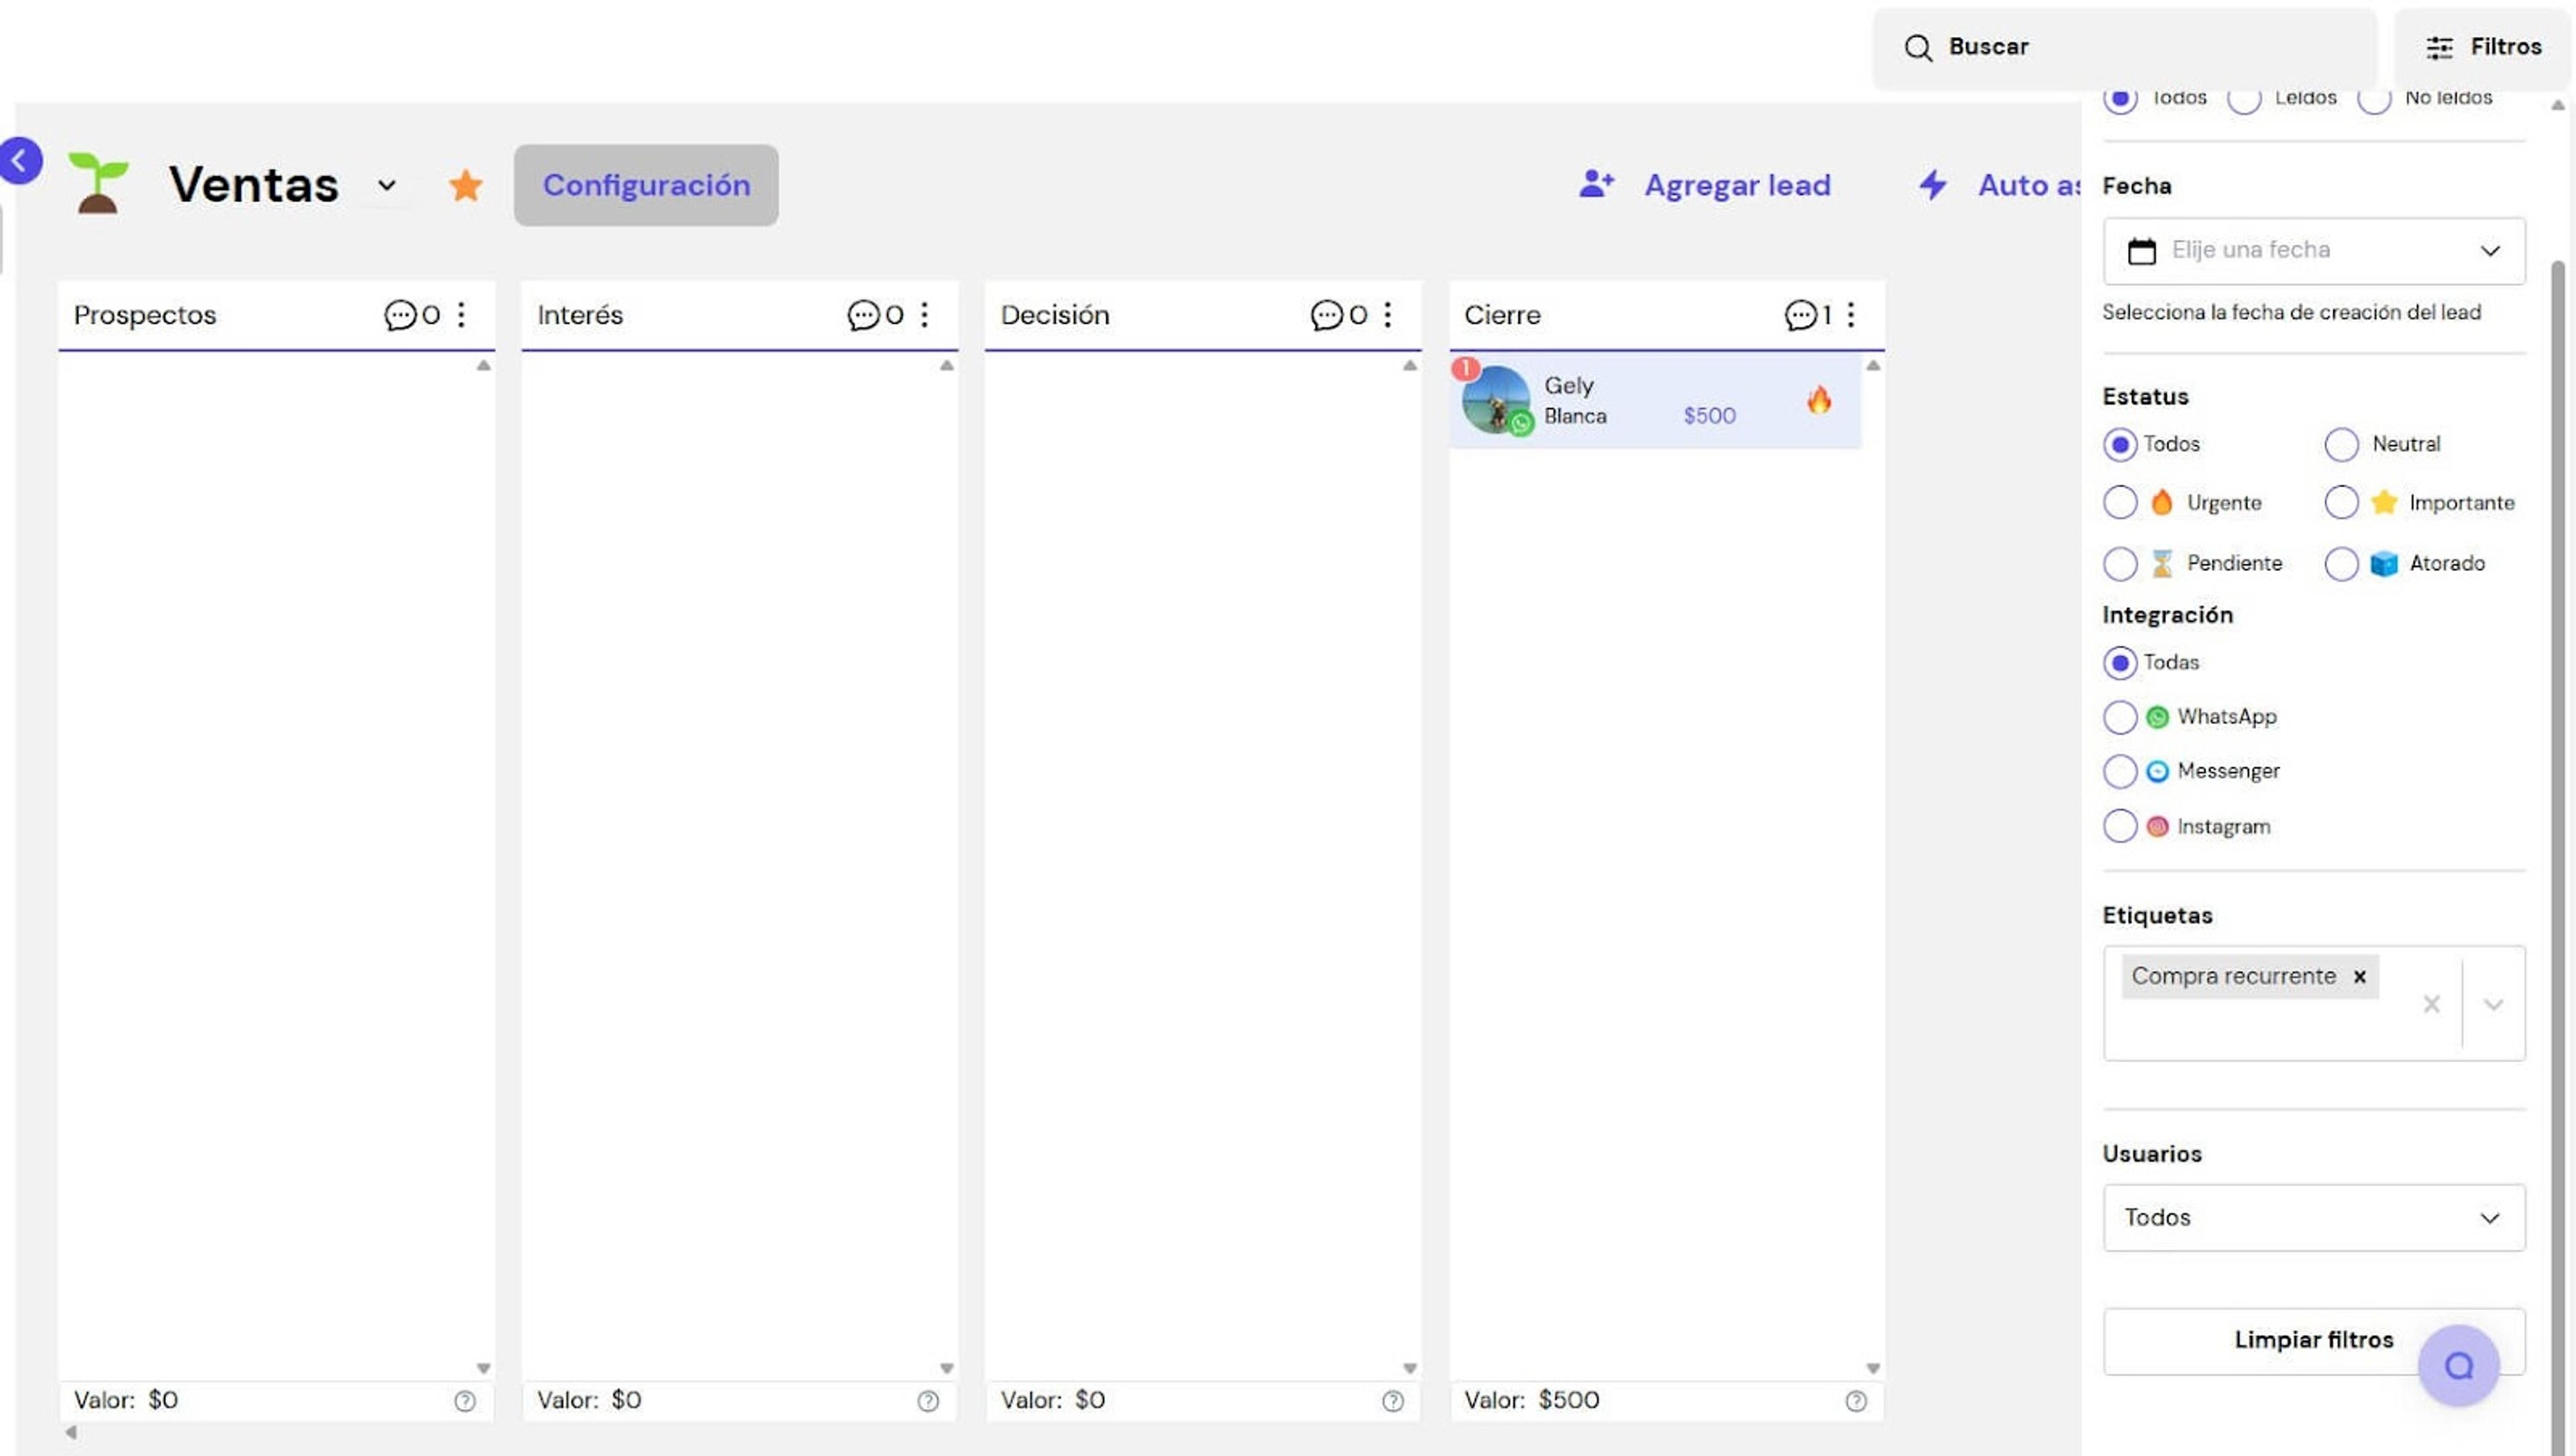Toggle the Filtros panel button

2484,47
